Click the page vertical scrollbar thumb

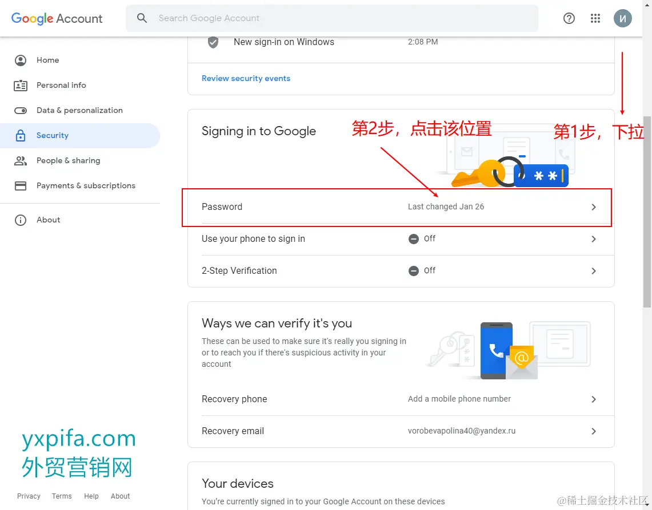tap(647, 212)
